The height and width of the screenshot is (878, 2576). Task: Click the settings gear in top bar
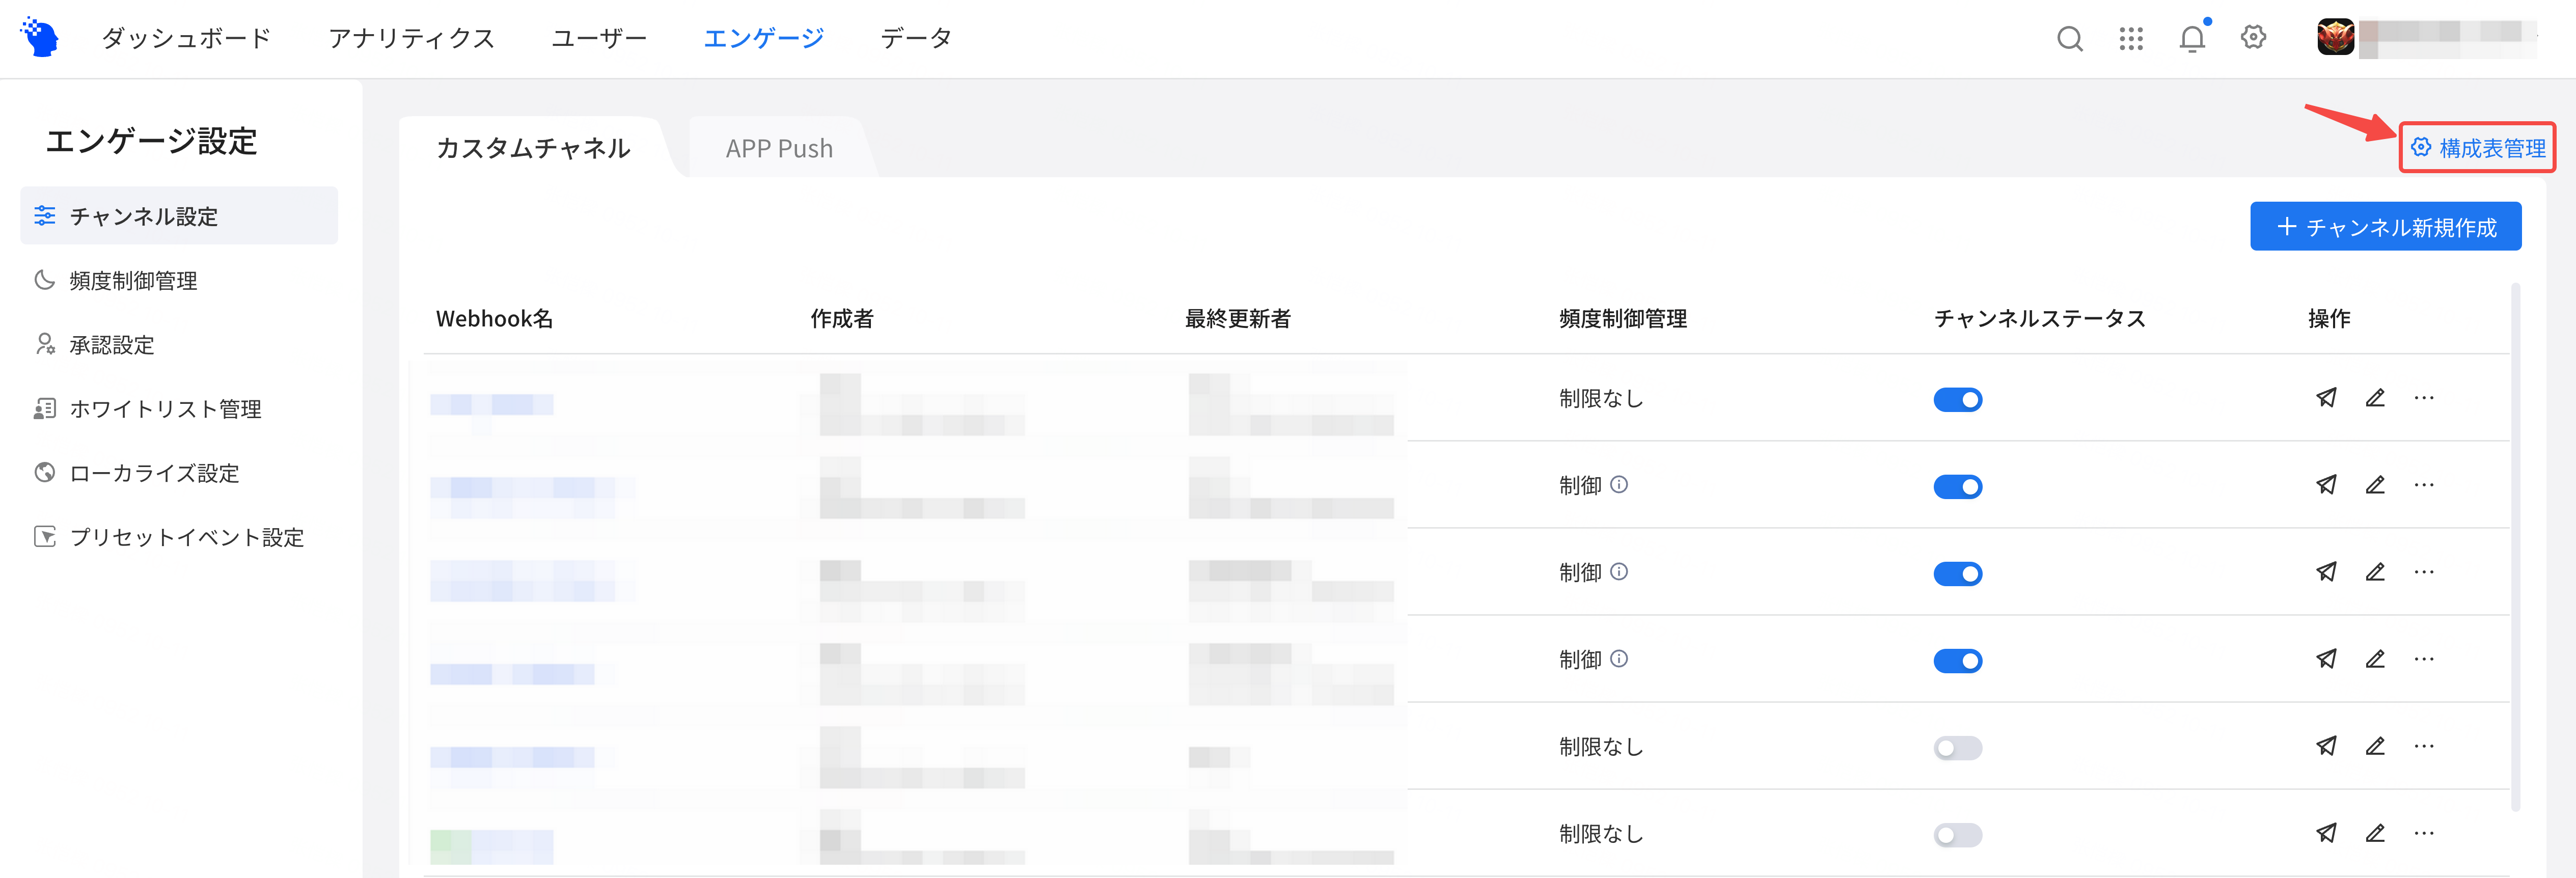(x=2253, y=37)
